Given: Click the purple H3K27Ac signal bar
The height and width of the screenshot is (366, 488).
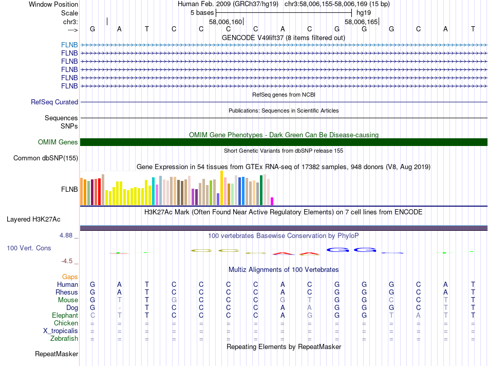Looking at the screenshot, I should (284, 228).
